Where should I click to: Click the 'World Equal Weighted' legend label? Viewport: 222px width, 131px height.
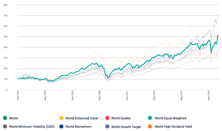(x=170, y=118)
